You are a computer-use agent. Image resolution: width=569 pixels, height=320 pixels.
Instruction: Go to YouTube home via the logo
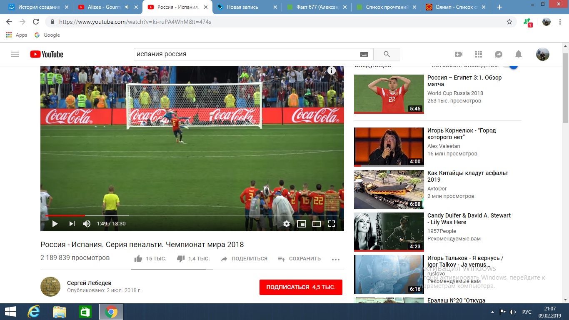47,54
